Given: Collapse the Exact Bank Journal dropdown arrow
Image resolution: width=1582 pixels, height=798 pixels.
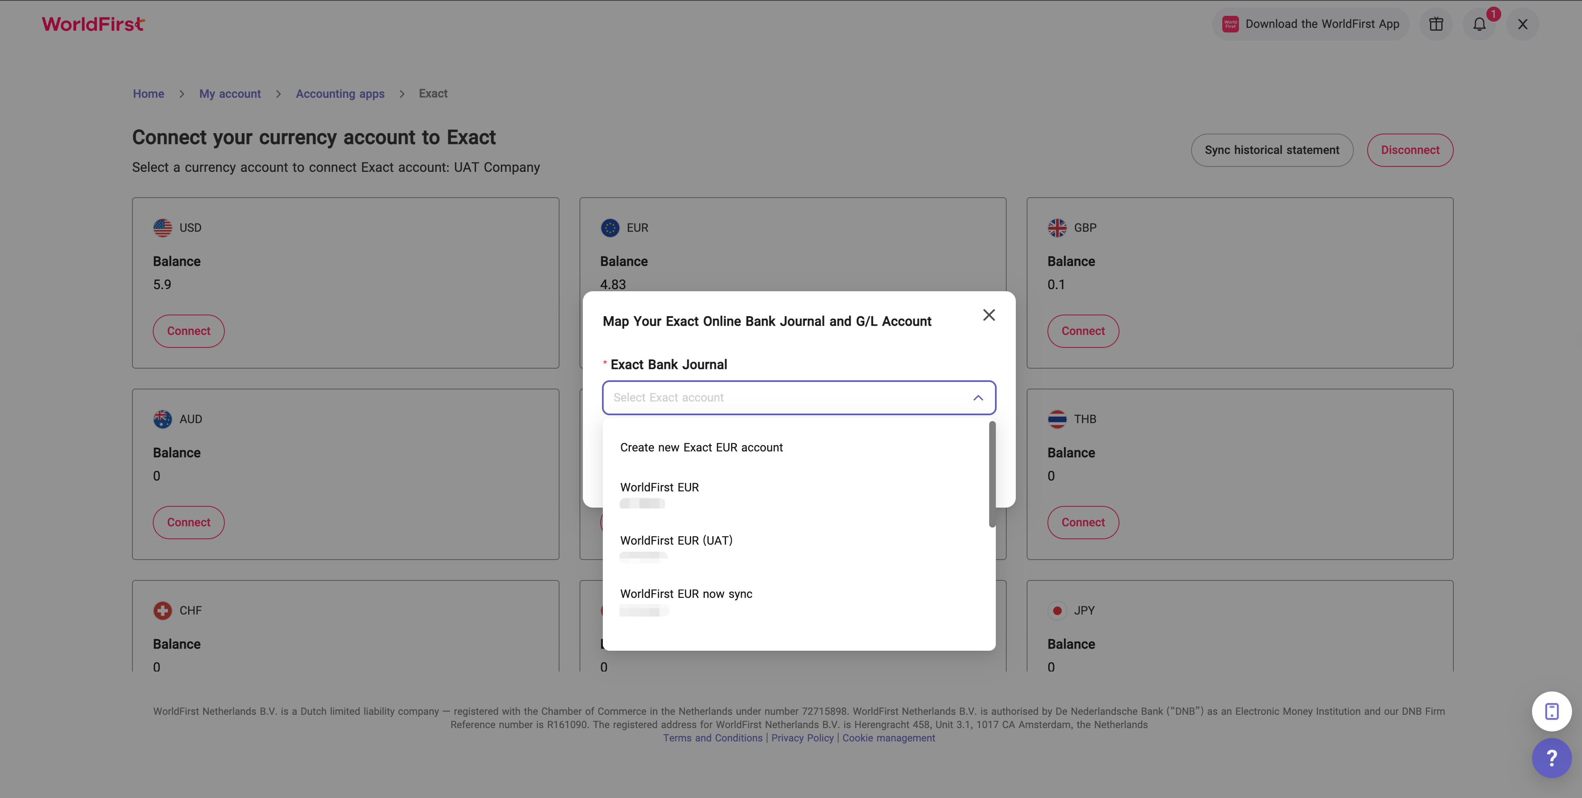Looking at the screenshot, I should tap(978, 398).
